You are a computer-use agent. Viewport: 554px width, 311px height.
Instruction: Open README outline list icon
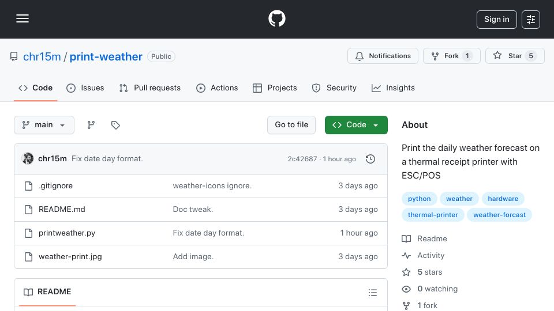372,293
